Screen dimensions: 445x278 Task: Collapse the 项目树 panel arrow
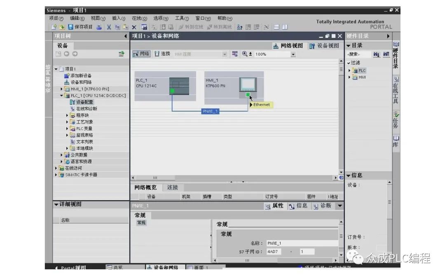[125, 36]
